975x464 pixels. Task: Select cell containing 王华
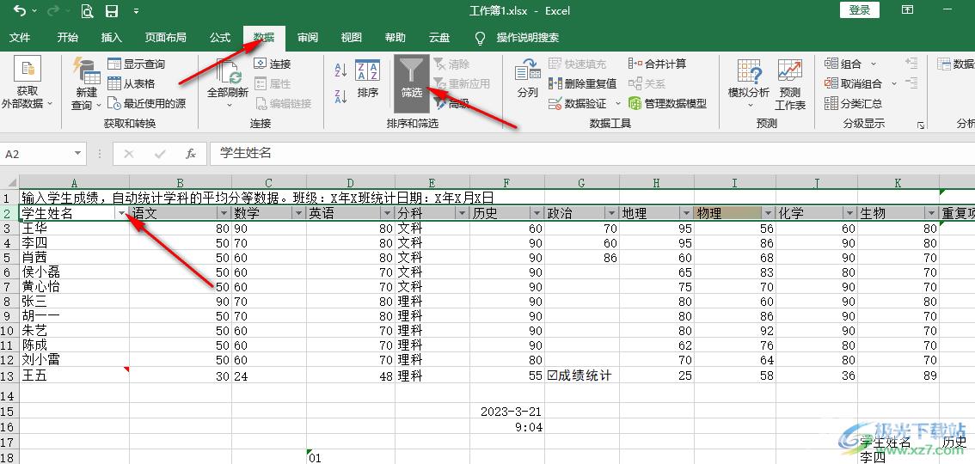click(x=75, y=229)
